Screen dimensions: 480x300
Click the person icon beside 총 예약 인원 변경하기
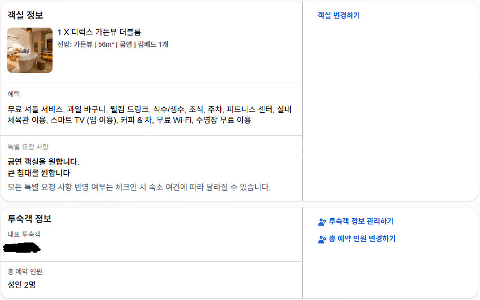(x=322, y=239)
